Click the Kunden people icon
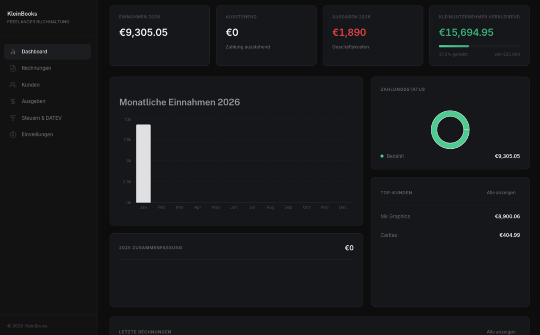 (13, 84)
